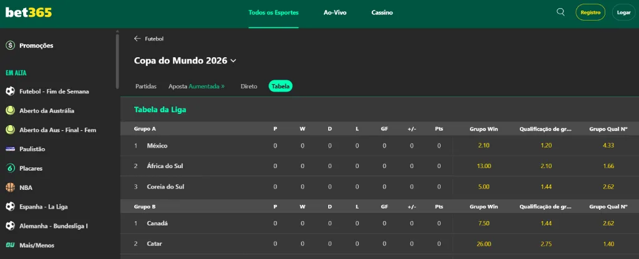Screen dimensions: 639x259
Task: Select Catar qualification odds 2.75
Action: pos(545,244)
